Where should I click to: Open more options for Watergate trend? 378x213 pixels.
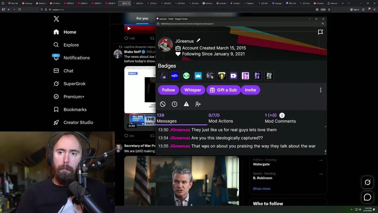tap(321, 160)
